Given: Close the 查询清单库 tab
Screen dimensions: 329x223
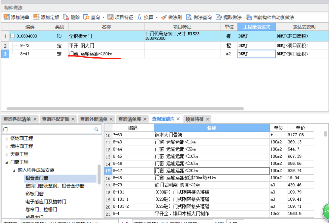Looking at the screenshot, I should pyautogui.click(x=145, y=119).
